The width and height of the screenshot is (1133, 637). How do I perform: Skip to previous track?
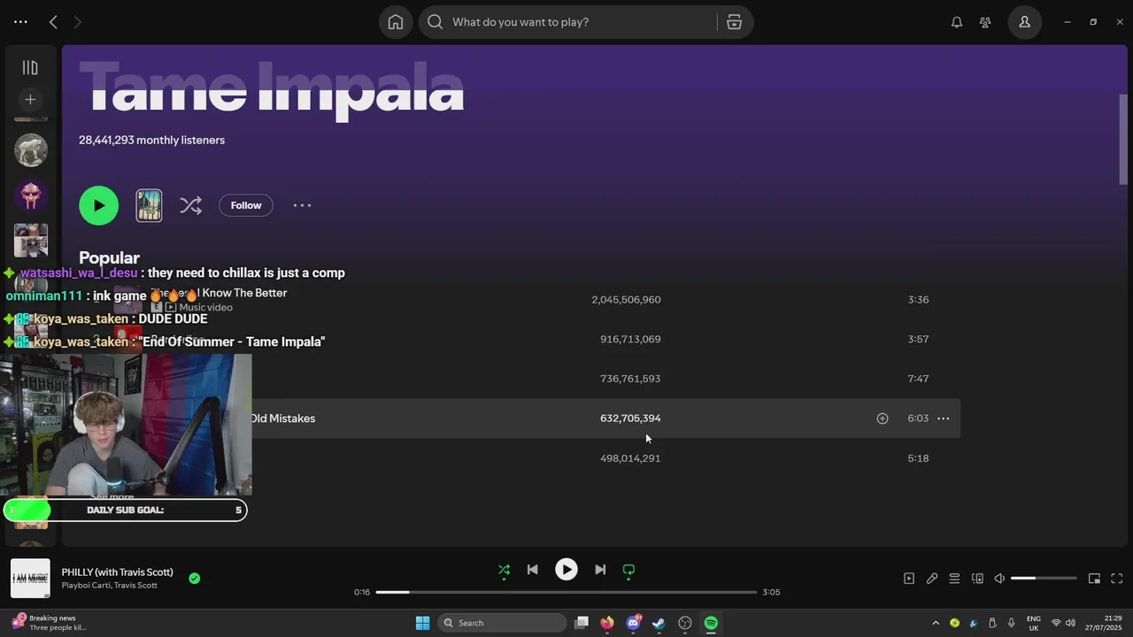click(x=533, y=570)
